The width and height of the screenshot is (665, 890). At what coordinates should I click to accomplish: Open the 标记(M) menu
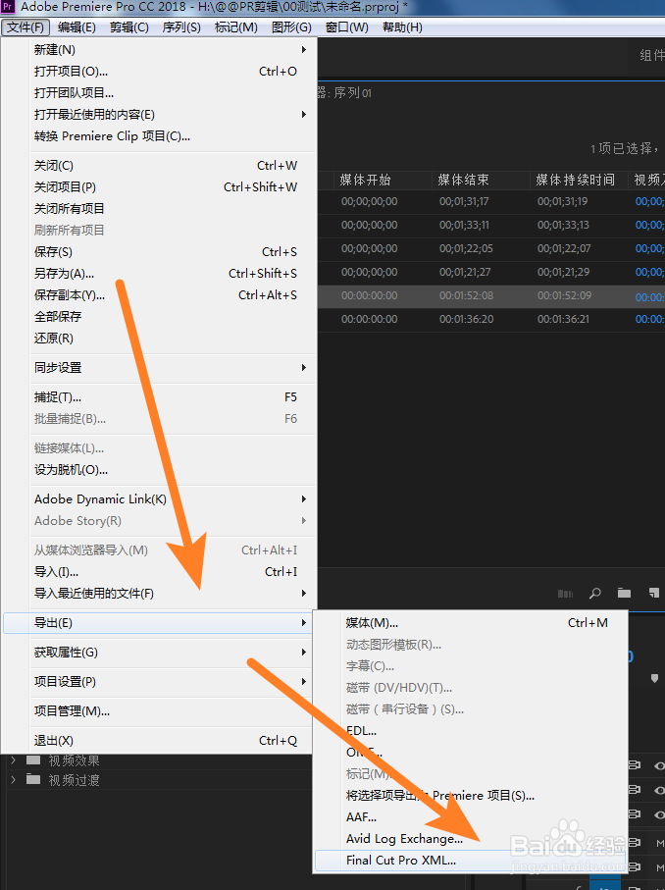coord(236,27)
